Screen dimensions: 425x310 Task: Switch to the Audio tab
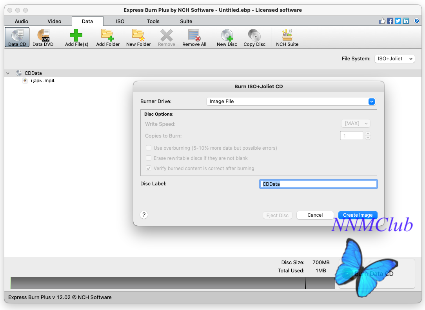[22, 21]
